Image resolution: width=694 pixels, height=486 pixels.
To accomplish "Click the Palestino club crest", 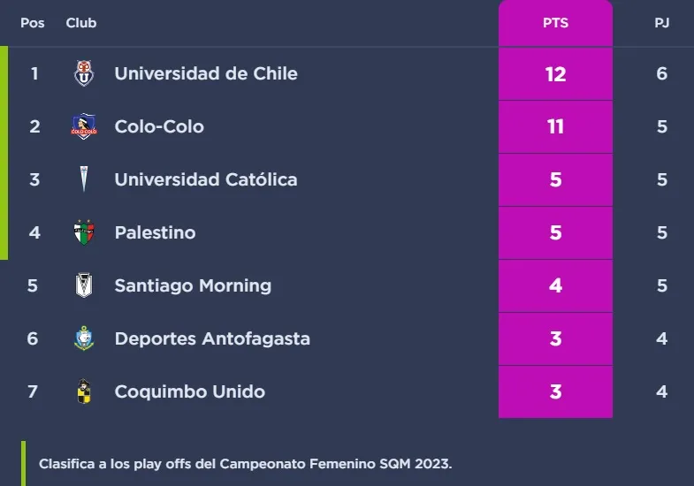I will coord(84,232).
